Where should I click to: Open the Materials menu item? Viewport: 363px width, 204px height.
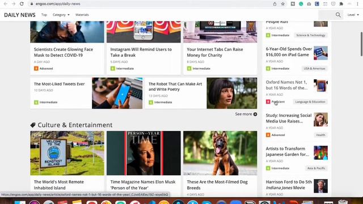click(x=82, y=15)
